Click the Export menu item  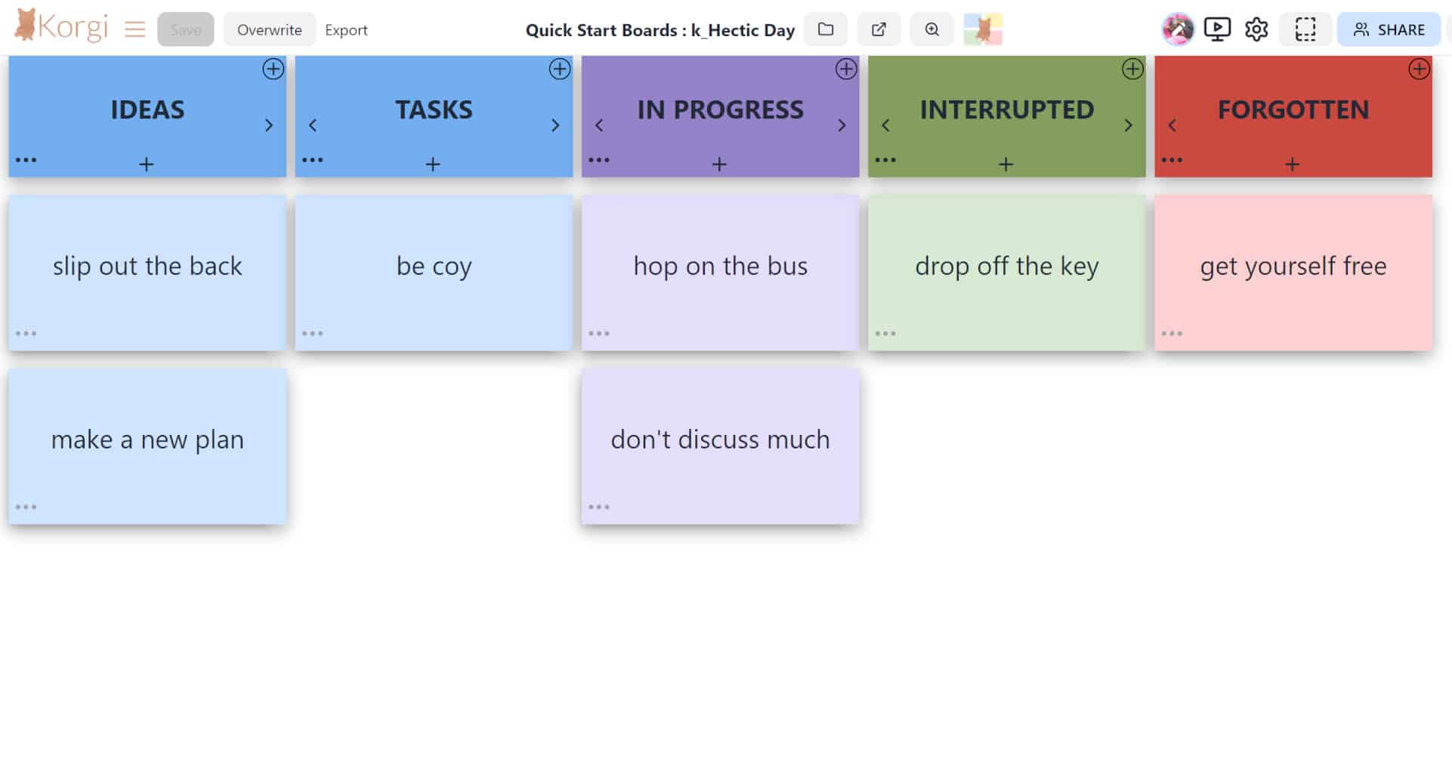click(x=346, y=30)
